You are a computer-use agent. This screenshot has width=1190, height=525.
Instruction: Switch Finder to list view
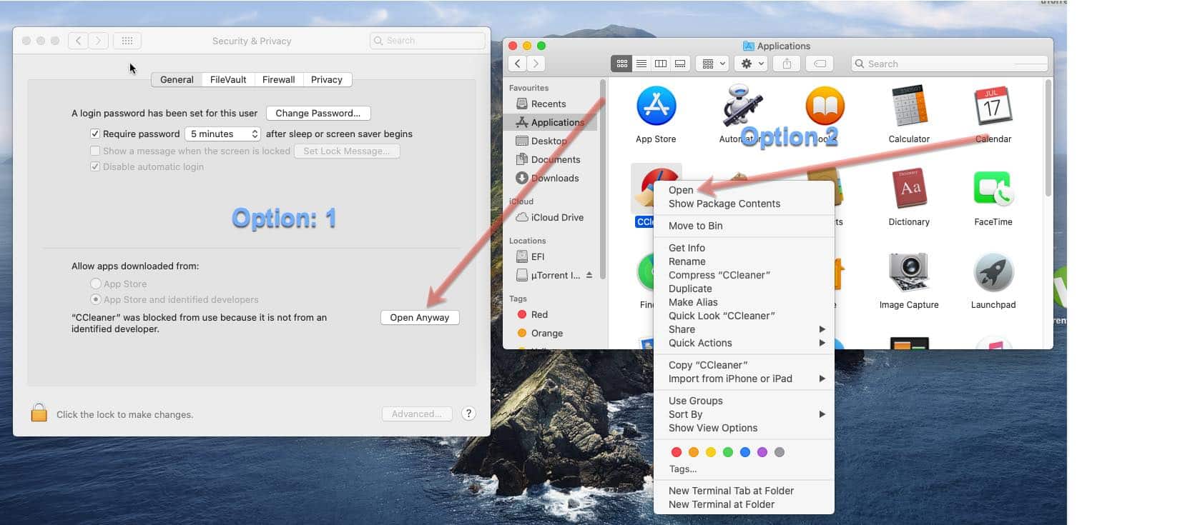641,64
